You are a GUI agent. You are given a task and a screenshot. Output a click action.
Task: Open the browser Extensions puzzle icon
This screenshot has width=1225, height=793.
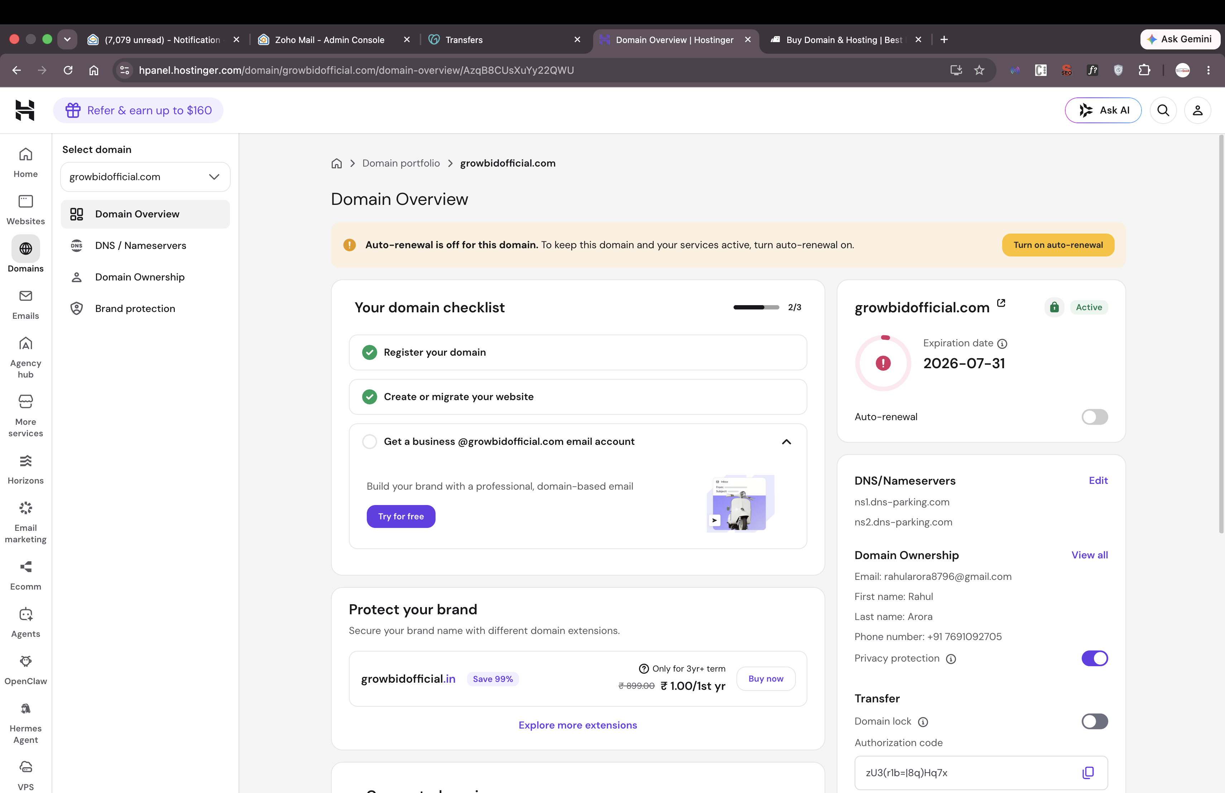[x=1144, y=70]
